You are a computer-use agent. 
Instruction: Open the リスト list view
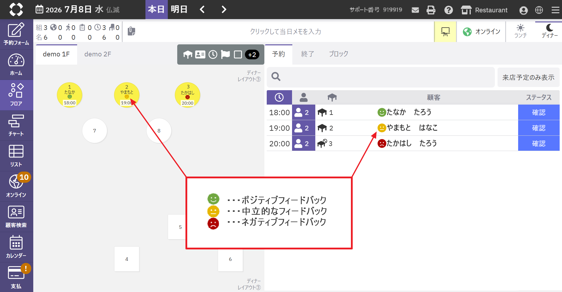[x=16, y=156]
